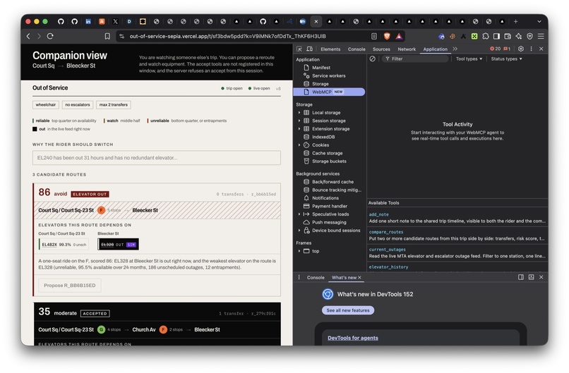The width and height of the screenshot is (569, 373).
Task: Open the Brave wallet icon
Action: pos(508,36)
